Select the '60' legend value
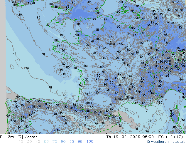186x144 pixels. tap(46, 141)
